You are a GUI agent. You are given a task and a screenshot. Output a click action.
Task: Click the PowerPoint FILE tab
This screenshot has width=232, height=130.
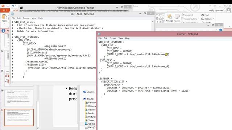click(x=5, y=10)
